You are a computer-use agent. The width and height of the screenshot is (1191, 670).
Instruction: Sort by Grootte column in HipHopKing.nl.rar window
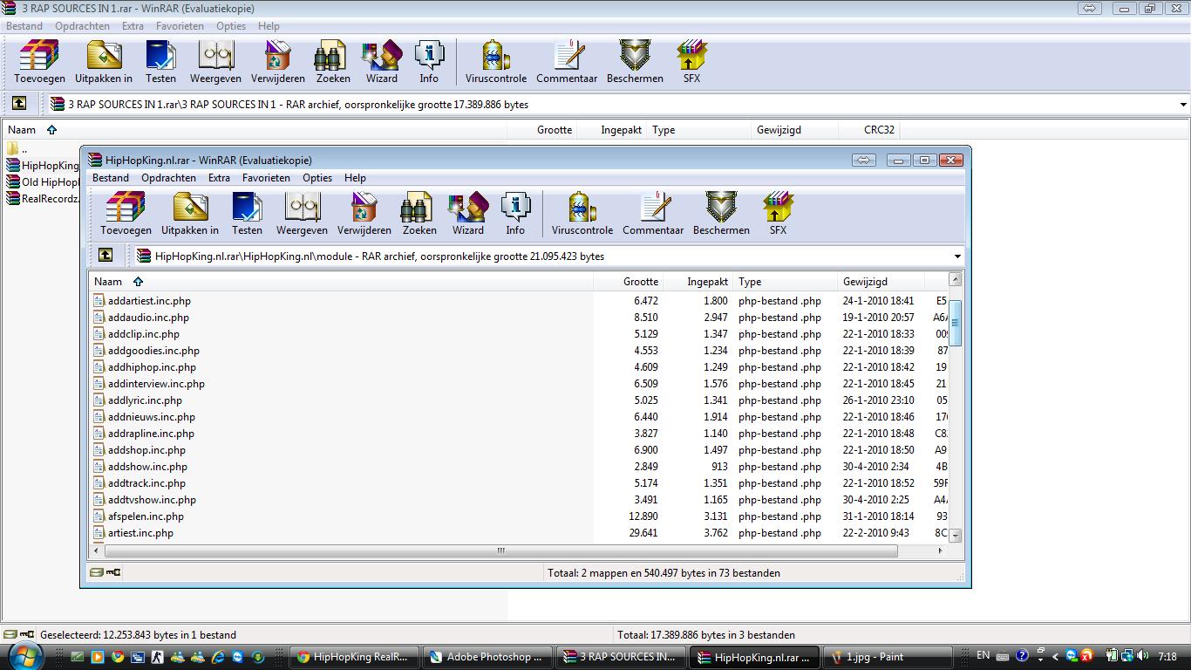(x=628, y=281)
